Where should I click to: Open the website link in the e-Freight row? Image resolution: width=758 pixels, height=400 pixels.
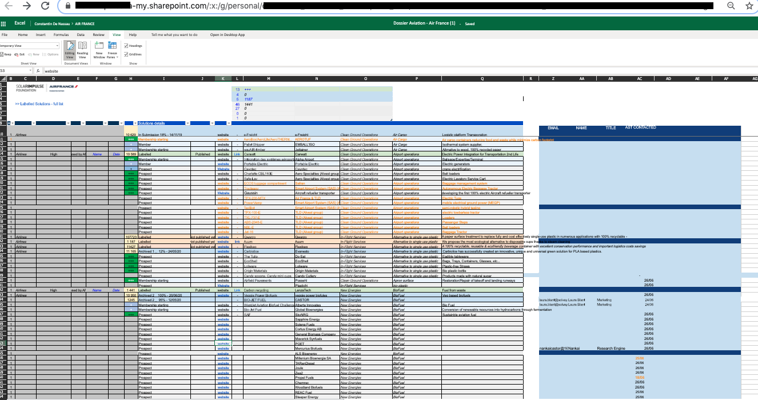click(224, 134)
